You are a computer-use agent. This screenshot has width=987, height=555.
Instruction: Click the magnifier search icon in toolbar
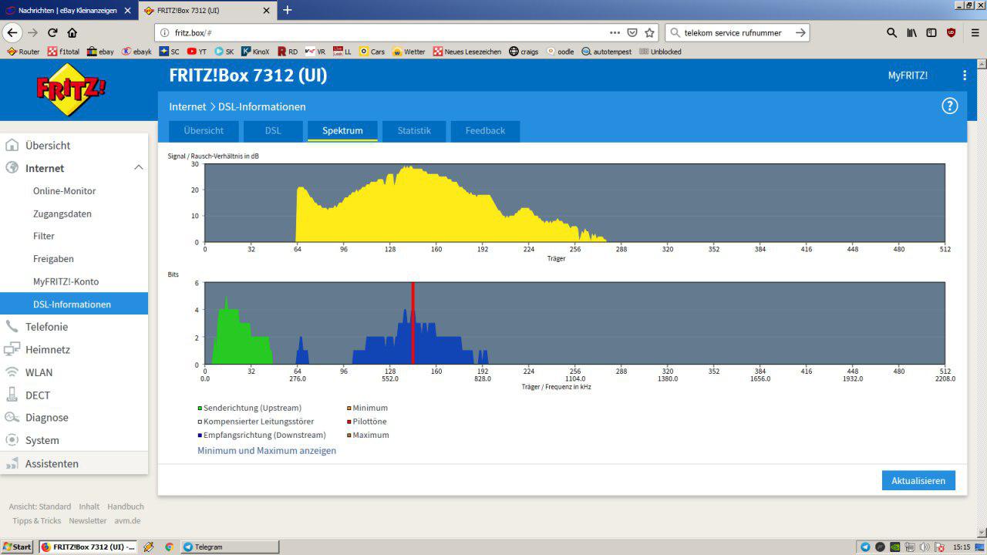pyautogui.click(x=891, y=32)
